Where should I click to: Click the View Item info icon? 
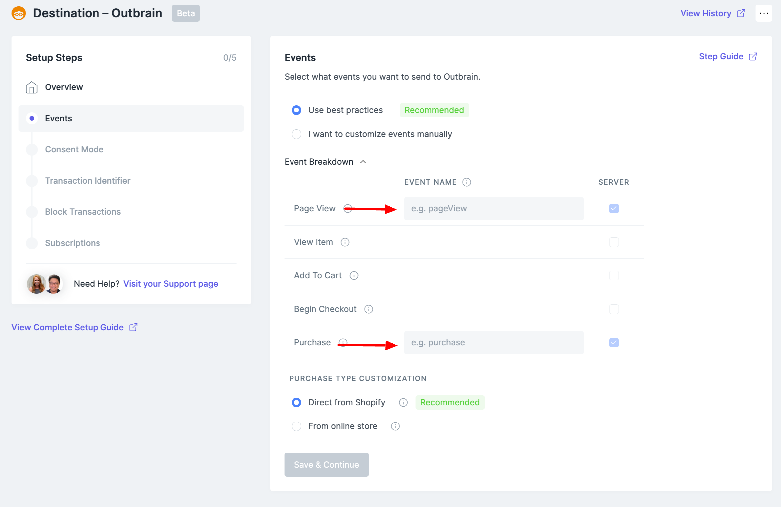coord(345,242)
